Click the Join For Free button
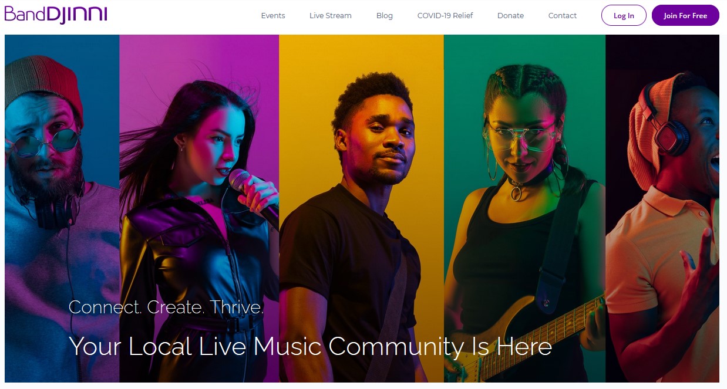Viewport: 727px width, 389px height. coord(685,15)
